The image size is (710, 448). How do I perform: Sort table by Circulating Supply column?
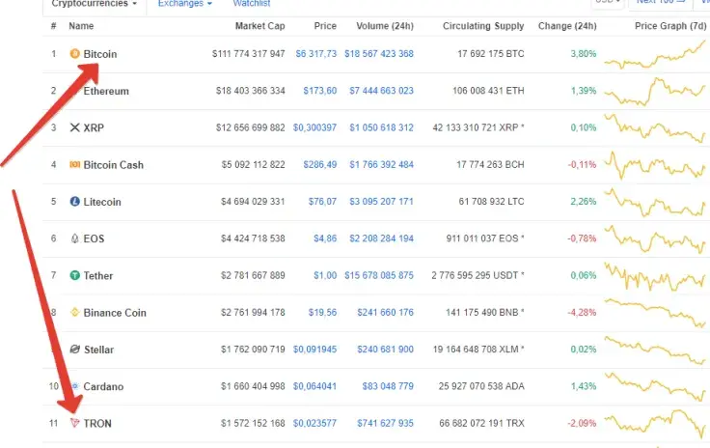click(x=478, y=26)
